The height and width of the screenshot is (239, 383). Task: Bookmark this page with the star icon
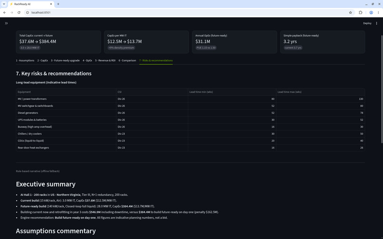[350, 12]
